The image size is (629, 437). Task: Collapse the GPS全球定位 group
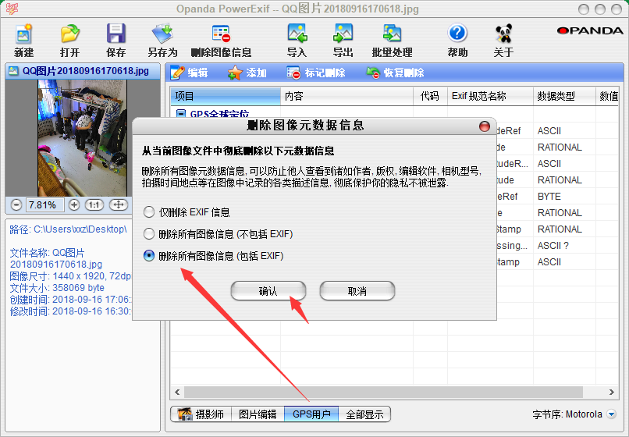pos(181,114)
